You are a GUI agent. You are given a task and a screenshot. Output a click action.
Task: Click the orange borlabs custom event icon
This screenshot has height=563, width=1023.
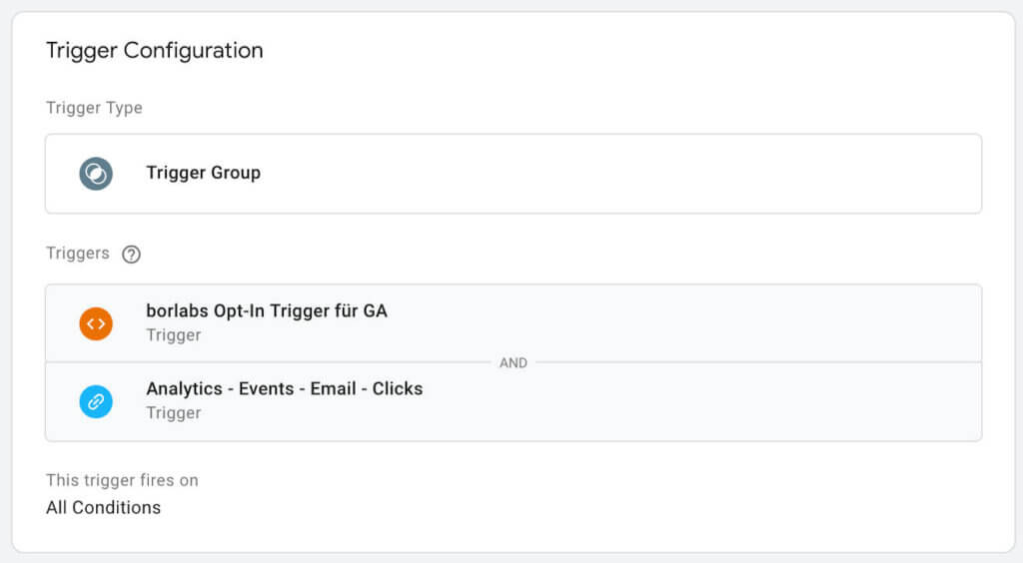tap(96, 323)
